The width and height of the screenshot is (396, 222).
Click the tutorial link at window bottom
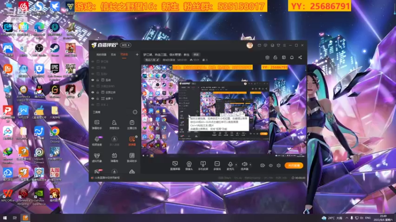click(x=105, y=178)
